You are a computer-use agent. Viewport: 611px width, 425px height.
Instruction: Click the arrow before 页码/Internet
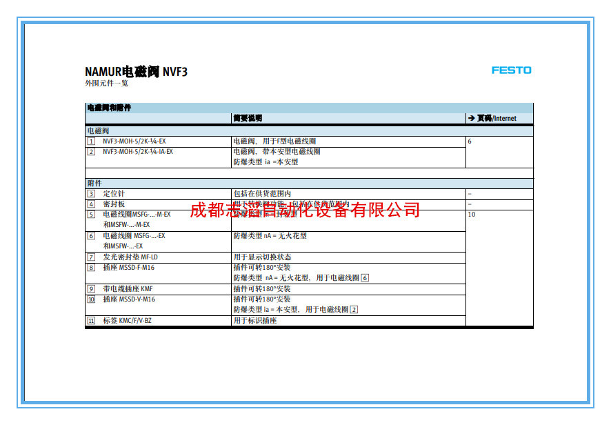click(471, 118)
